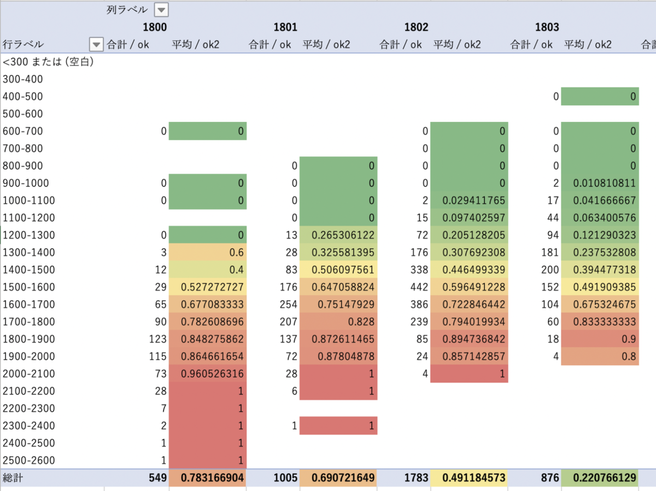Select the 1802 column header
The width and height of the screenshot is (656, 491).
click(417, 27)
